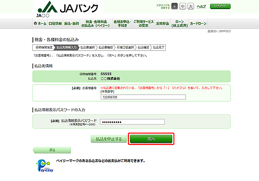Go to ホーム in navigation bar
Image resolution: width=259 pixels, height=181 pixels.
pos(40,24)
